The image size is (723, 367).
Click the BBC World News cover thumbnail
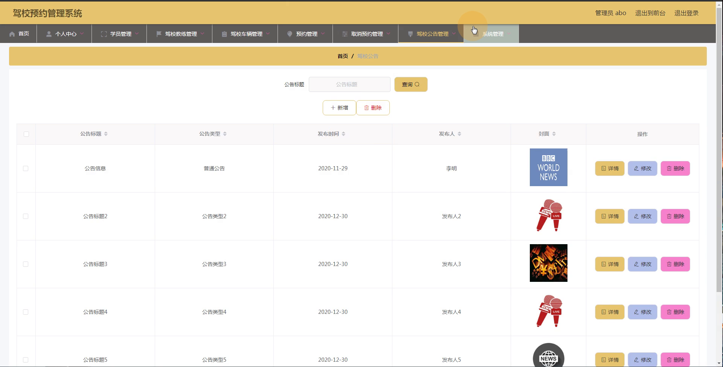pyautogui.click(x=548, y=167)
